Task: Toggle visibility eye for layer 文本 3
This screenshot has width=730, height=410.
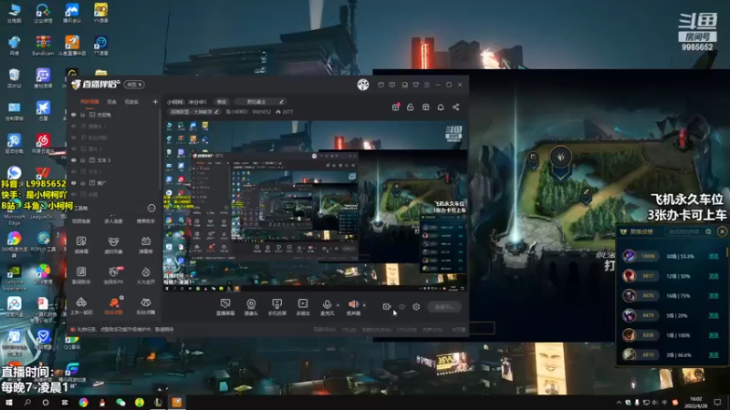Action: (74, 160)
